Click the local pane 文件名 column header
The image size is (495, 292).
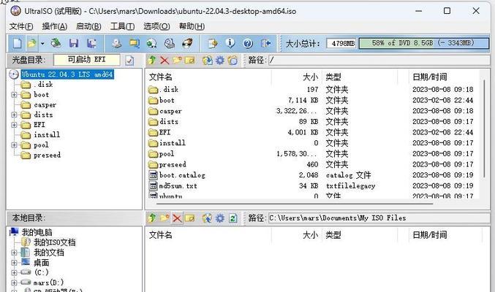click(208, 235)
